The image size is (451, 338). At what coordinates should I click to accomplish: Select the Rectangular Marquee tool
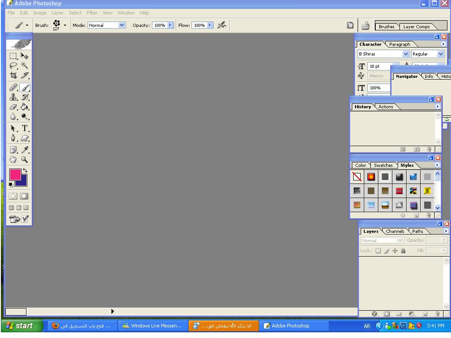click(13, 56)
